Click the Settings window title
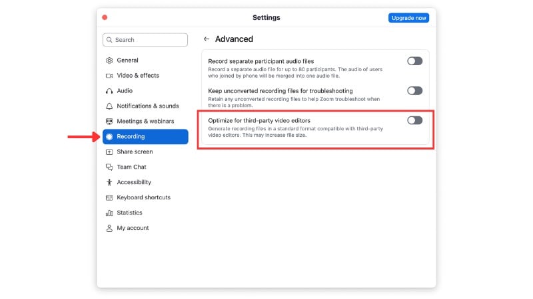 (266, 18)
